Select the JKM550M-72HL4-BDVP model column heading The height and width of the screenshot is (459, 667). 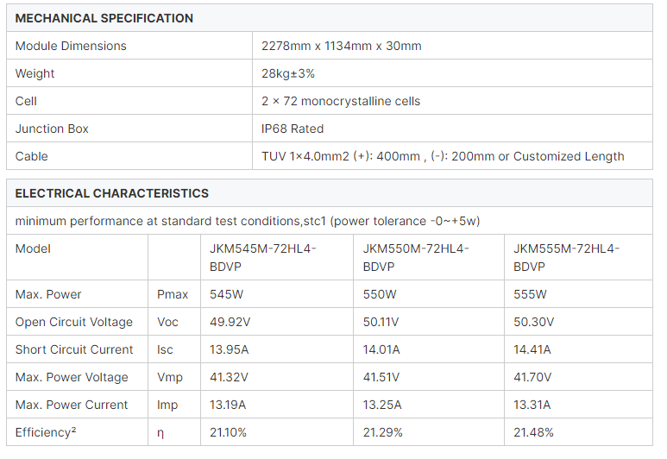point(416,257)
